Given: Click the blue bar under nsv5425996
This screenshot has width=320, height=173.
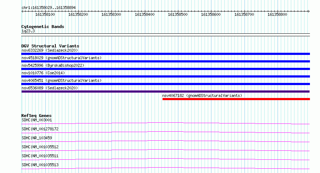Looking at the screenshot, I should pyautogui.click(x=165, y=69).
